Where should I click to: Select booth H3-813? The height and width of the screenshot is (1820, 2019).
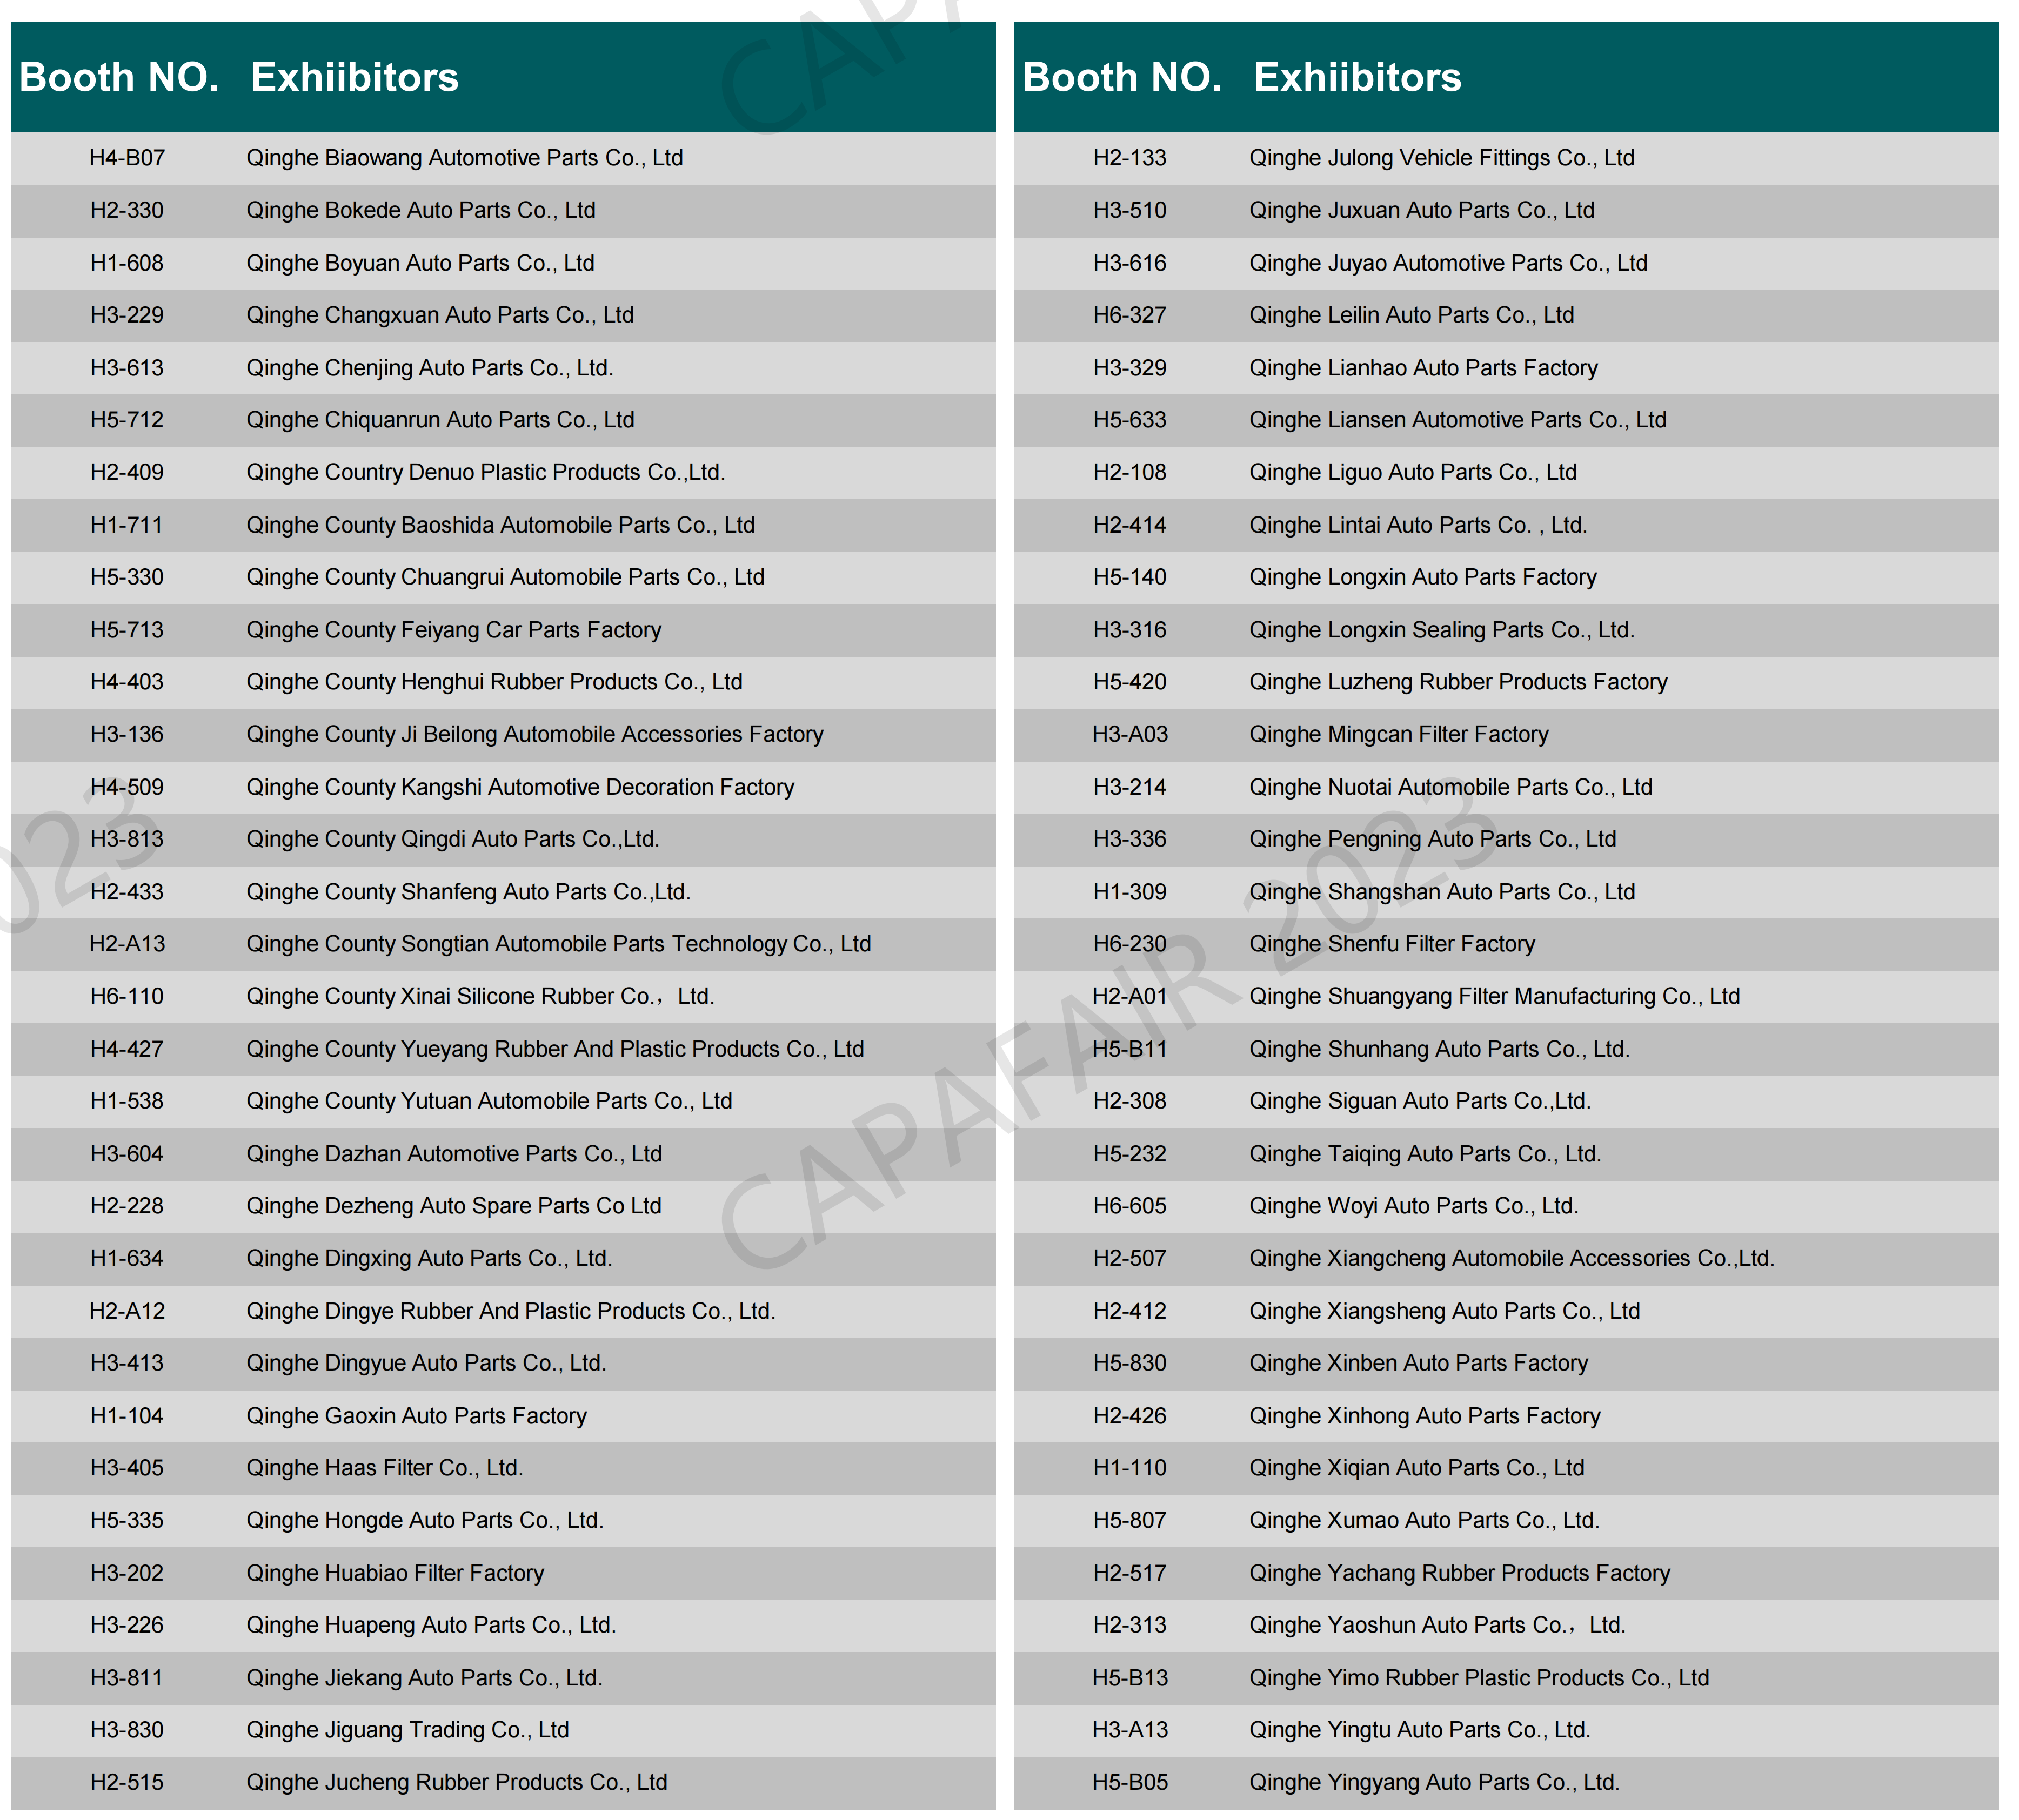click(127, 839)
